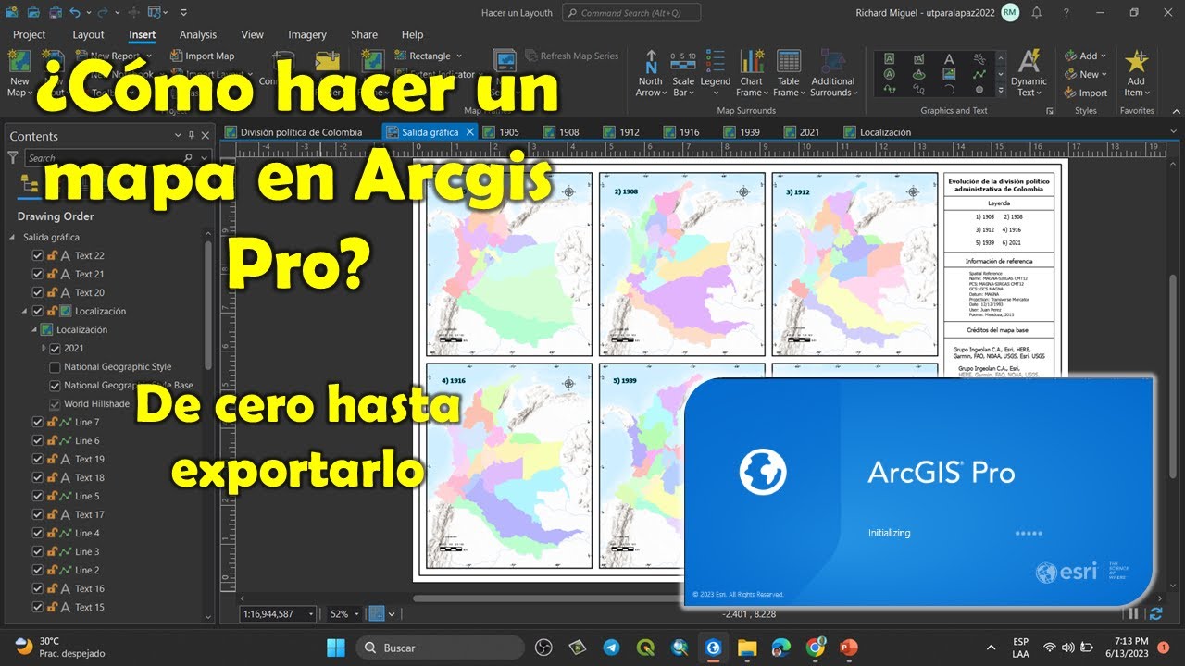Select the circle text graphic tool
The width and height of the screenshot is (1185, 666).
click(x=889, y=74)
